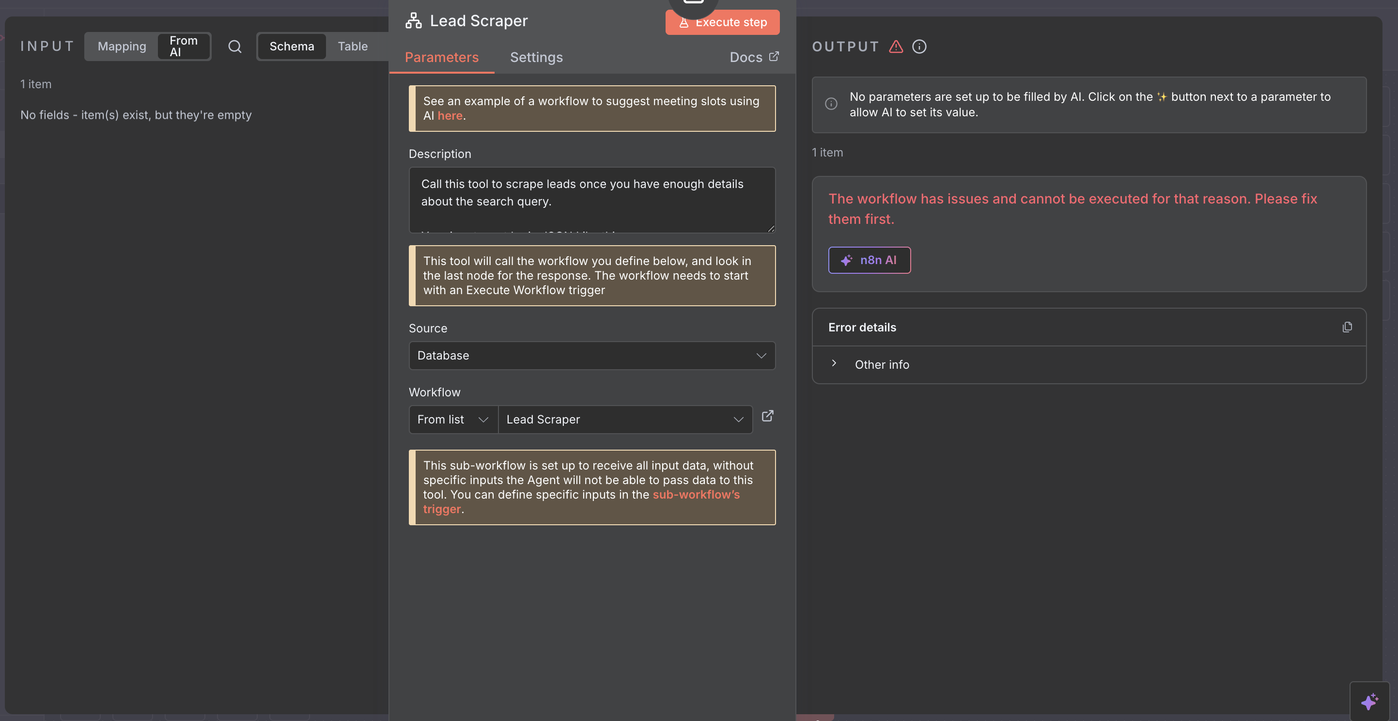Viewport: 1398px width, 721px height.
Task: Click the search icon in Input panel
Action: pos(234,47)
